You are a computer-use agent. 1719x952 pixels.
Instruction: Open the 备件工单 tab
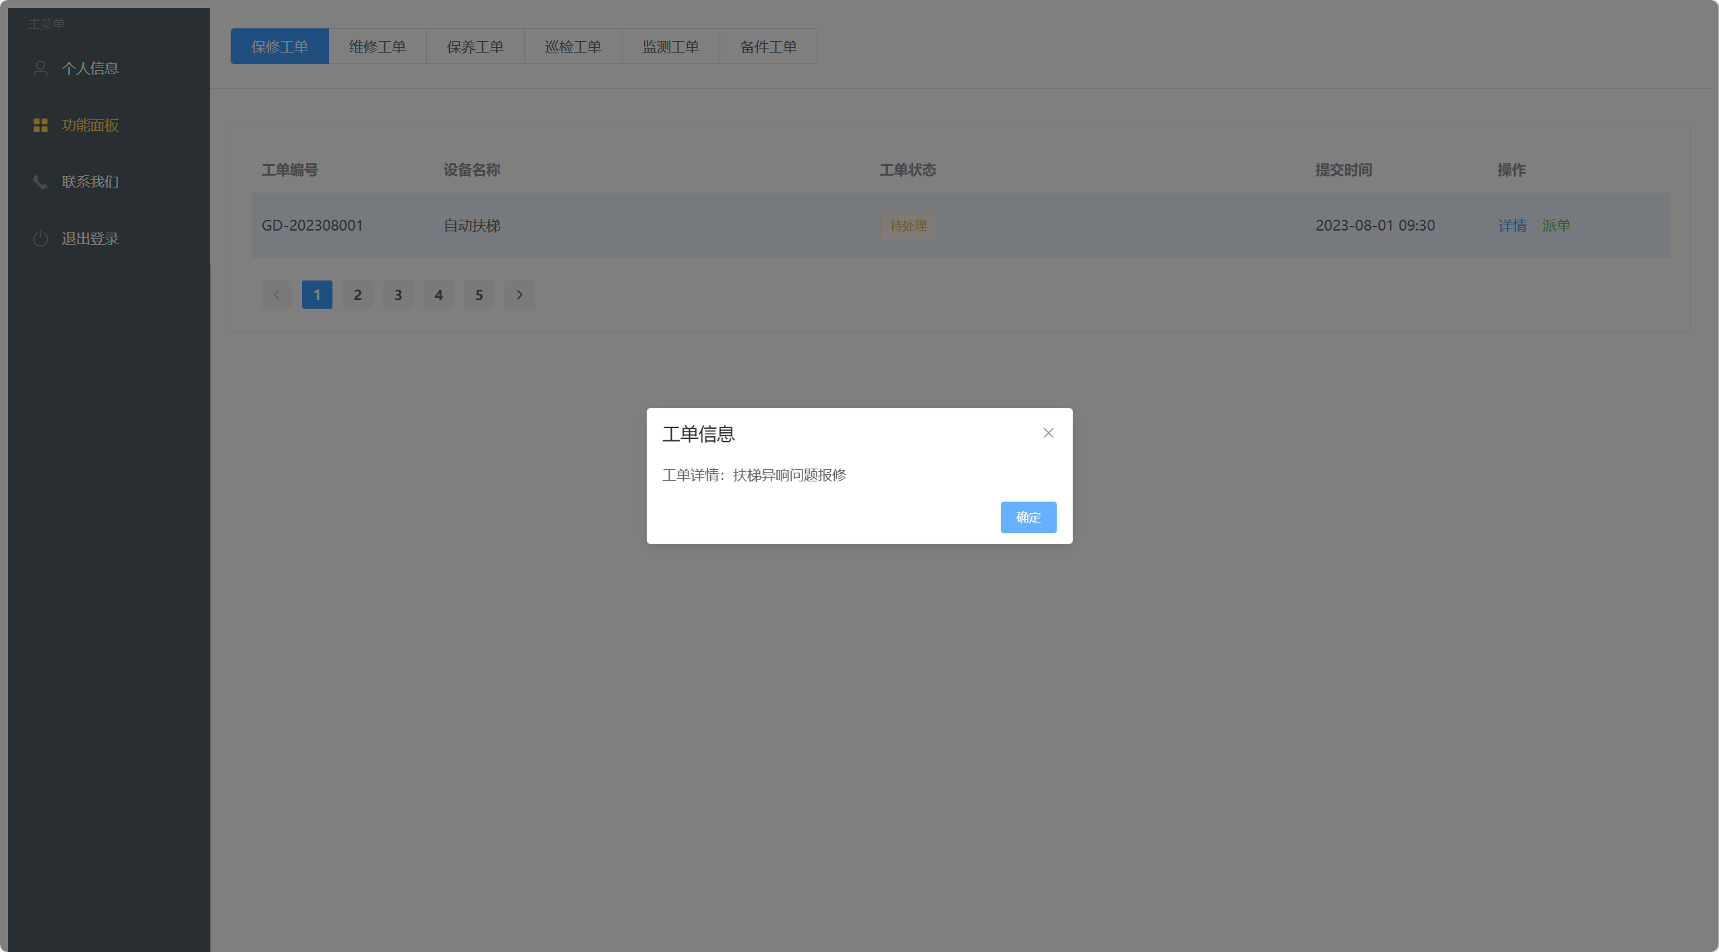tap(769, 47)
